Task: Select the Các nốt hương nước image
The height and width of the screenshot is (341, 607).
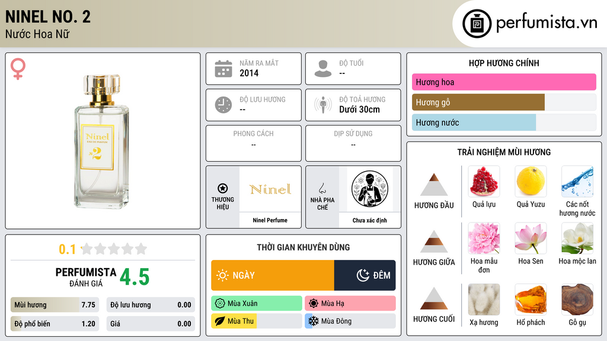Action: (x=577, y=181)
